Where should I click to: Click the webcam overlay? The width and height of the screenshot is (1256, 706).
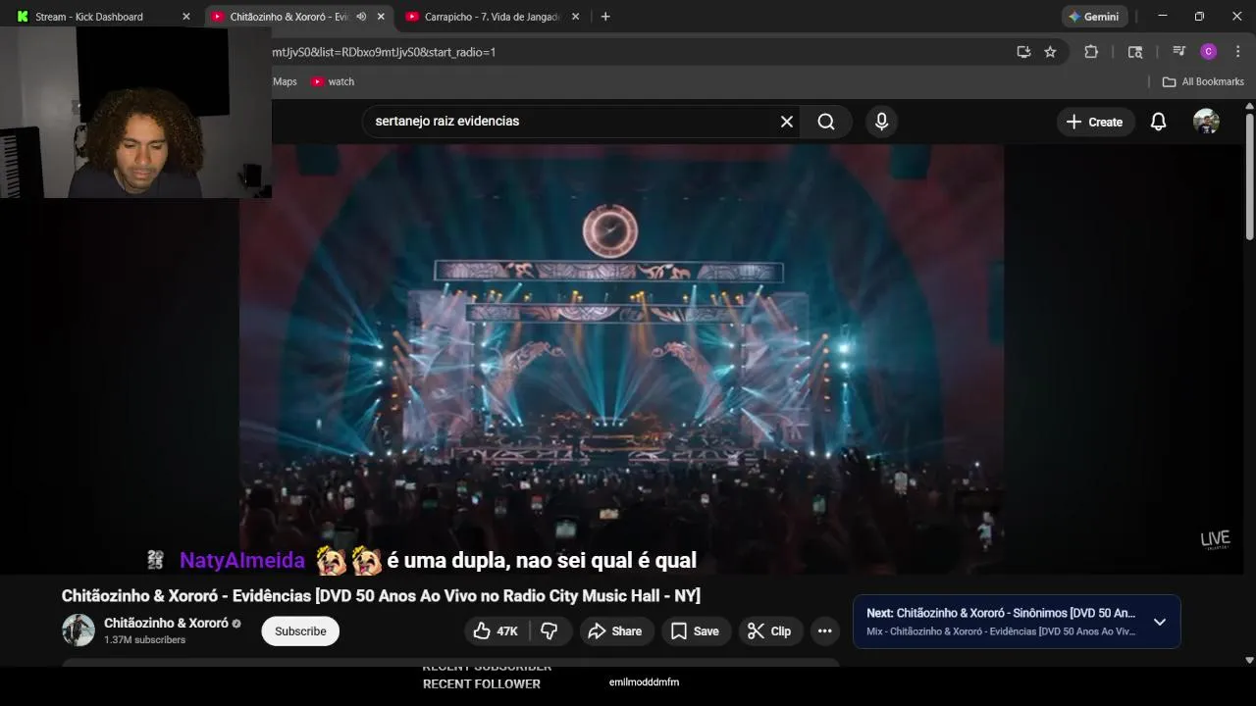pos(135,112)
